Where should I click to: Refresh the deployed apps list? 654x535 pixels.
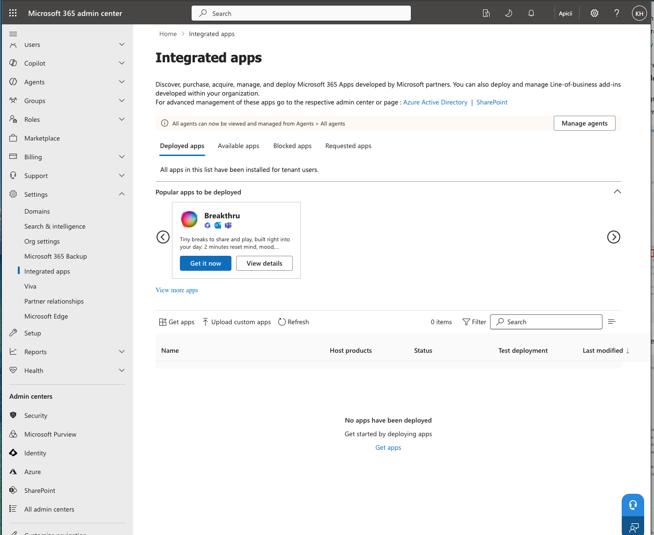293,322
